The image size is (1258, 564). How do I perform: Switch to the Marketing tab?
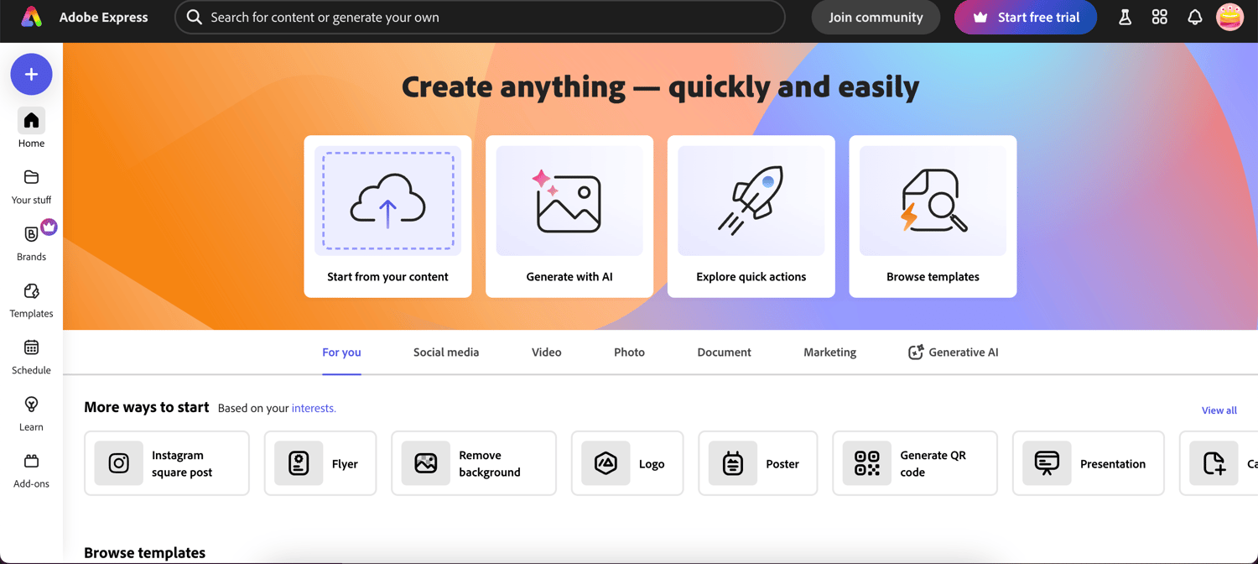tap(829, 352)
